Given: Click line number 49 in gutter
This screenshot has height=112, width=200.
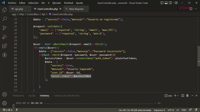Looking at the screenshot, I should pyautogui.click(x=15, y=76).
